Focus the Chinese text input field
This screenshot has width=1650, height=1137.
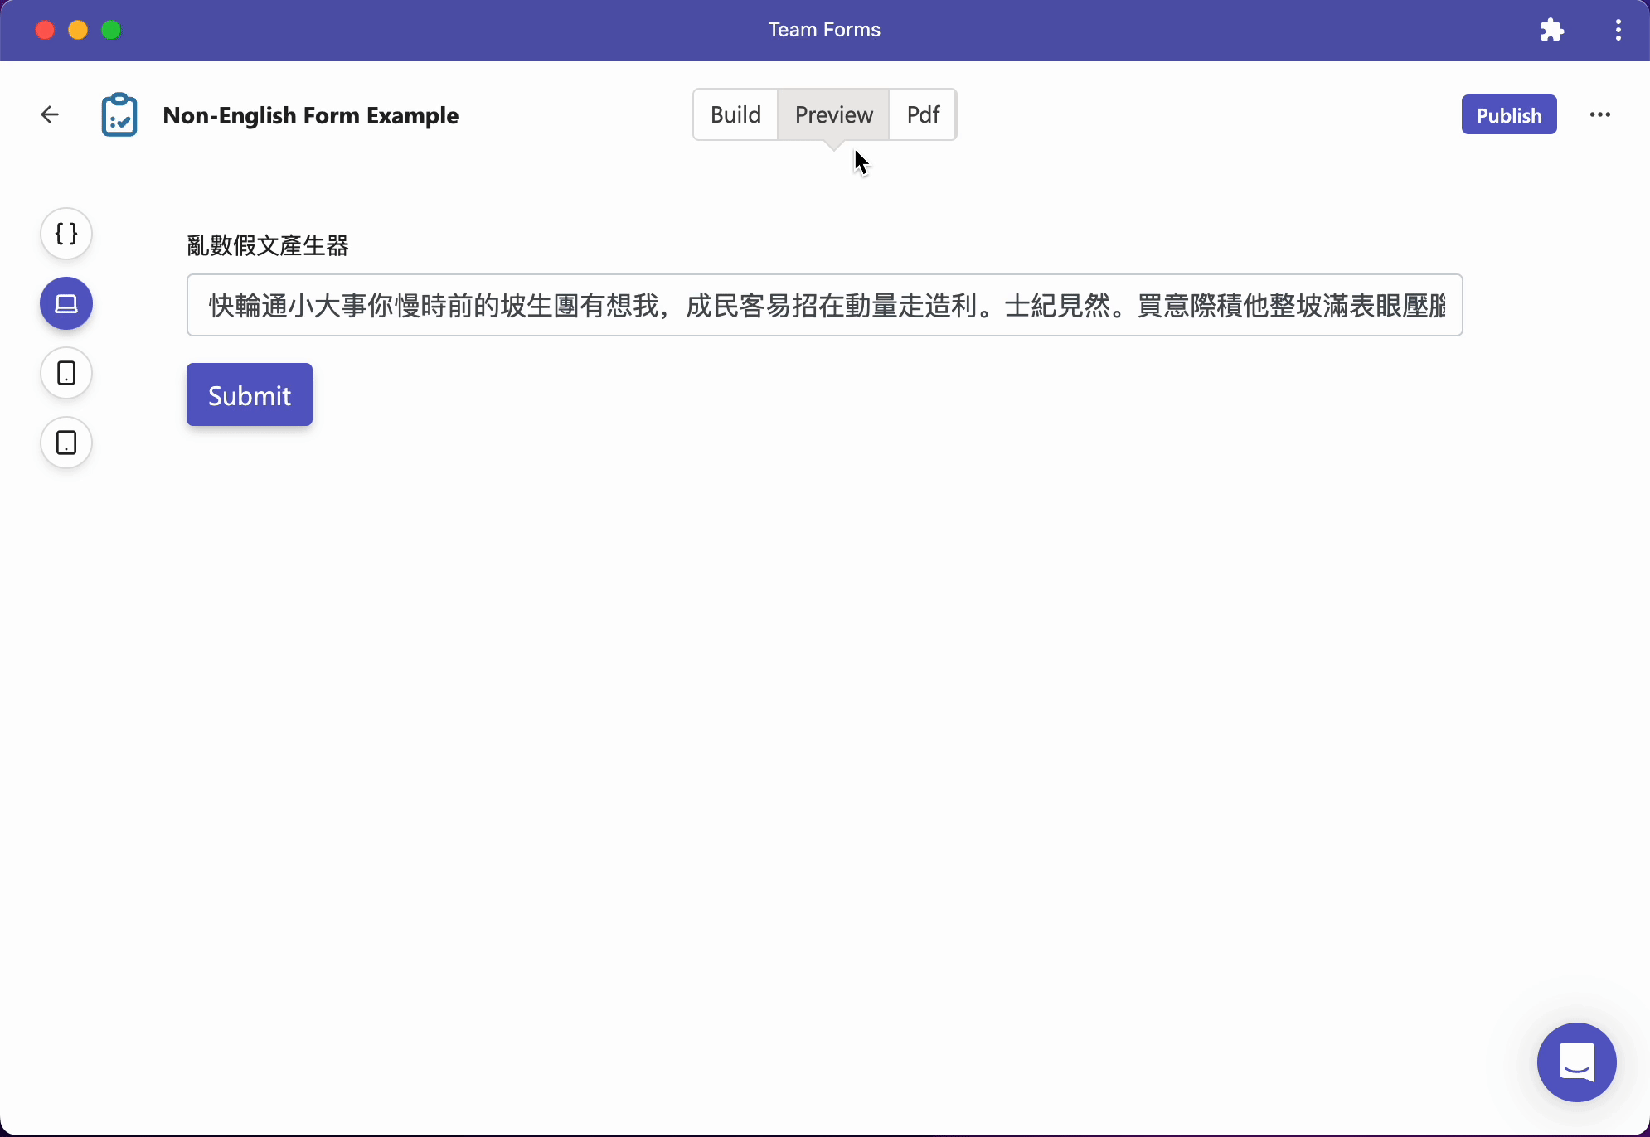[825, 305]
